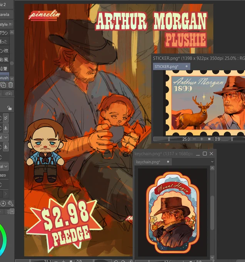Switch to the keychain.png* canvas tab
Screen dimensions: 245x262
click(153, 162)
